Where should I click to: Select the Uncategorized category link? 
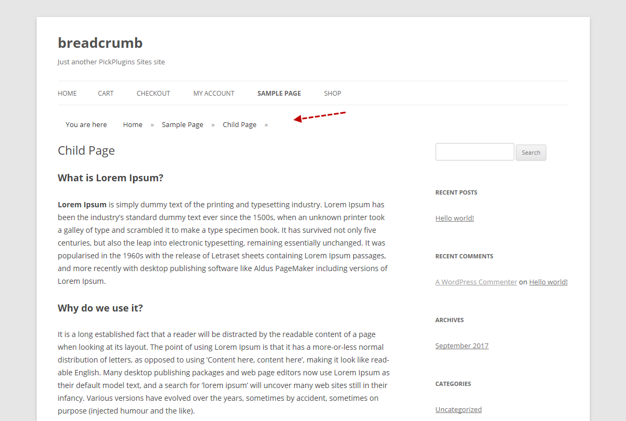coord(458,409)
